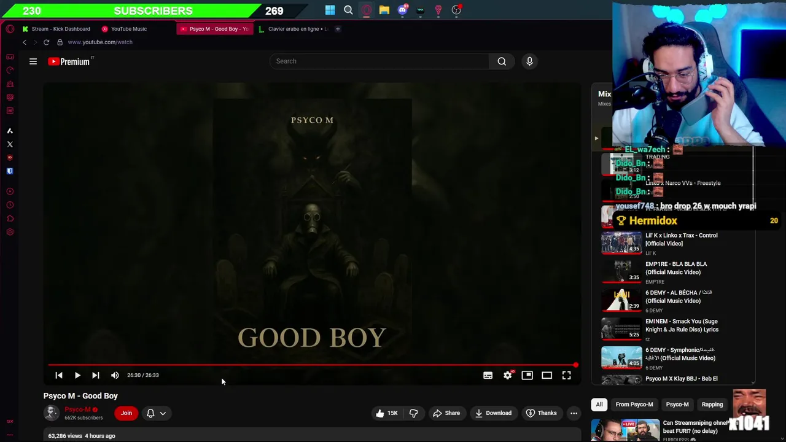Screen dimensions: 786x442
Task: Toggle subtitles on the player
Action: tap(488, 375)
